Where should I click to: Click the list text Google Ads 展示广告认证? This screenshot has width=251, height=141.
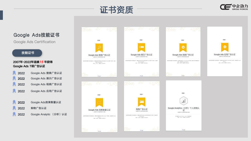[x=46, y=79]
